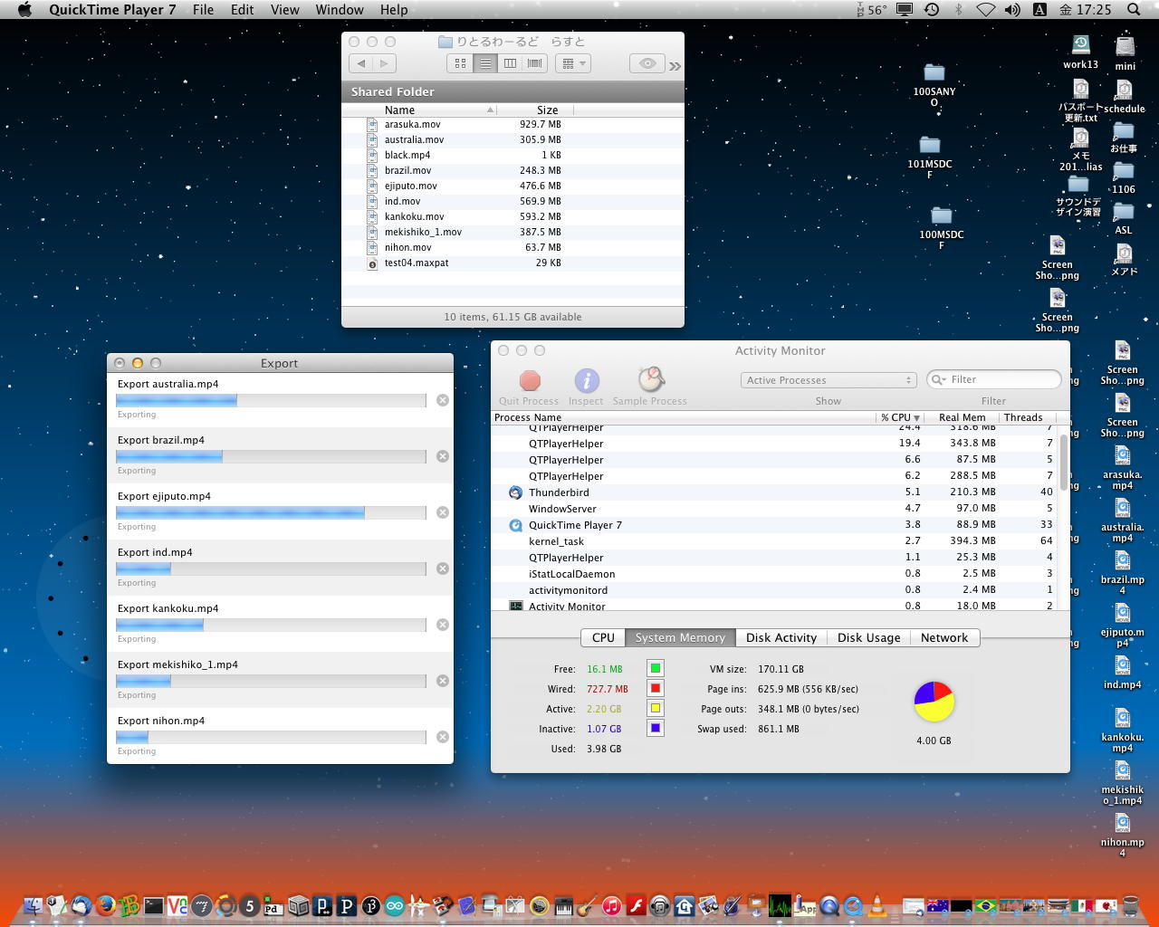The image size is (1159, 927).
Task: Switch Finder to column view
Action: [x=510, y=63]
